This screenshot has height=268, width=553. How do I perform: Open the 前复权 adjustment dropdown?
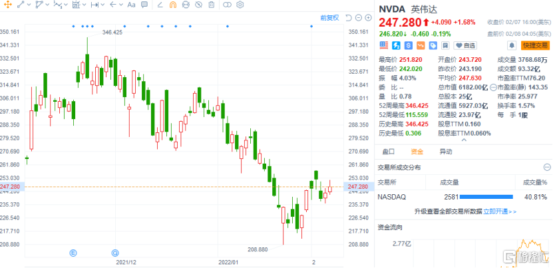(x=329, y=18)
